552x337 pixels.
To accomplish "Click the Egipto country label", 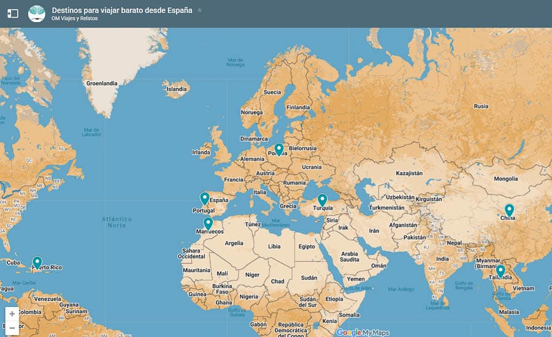I will pyautogui.click(x=307, y=246).
